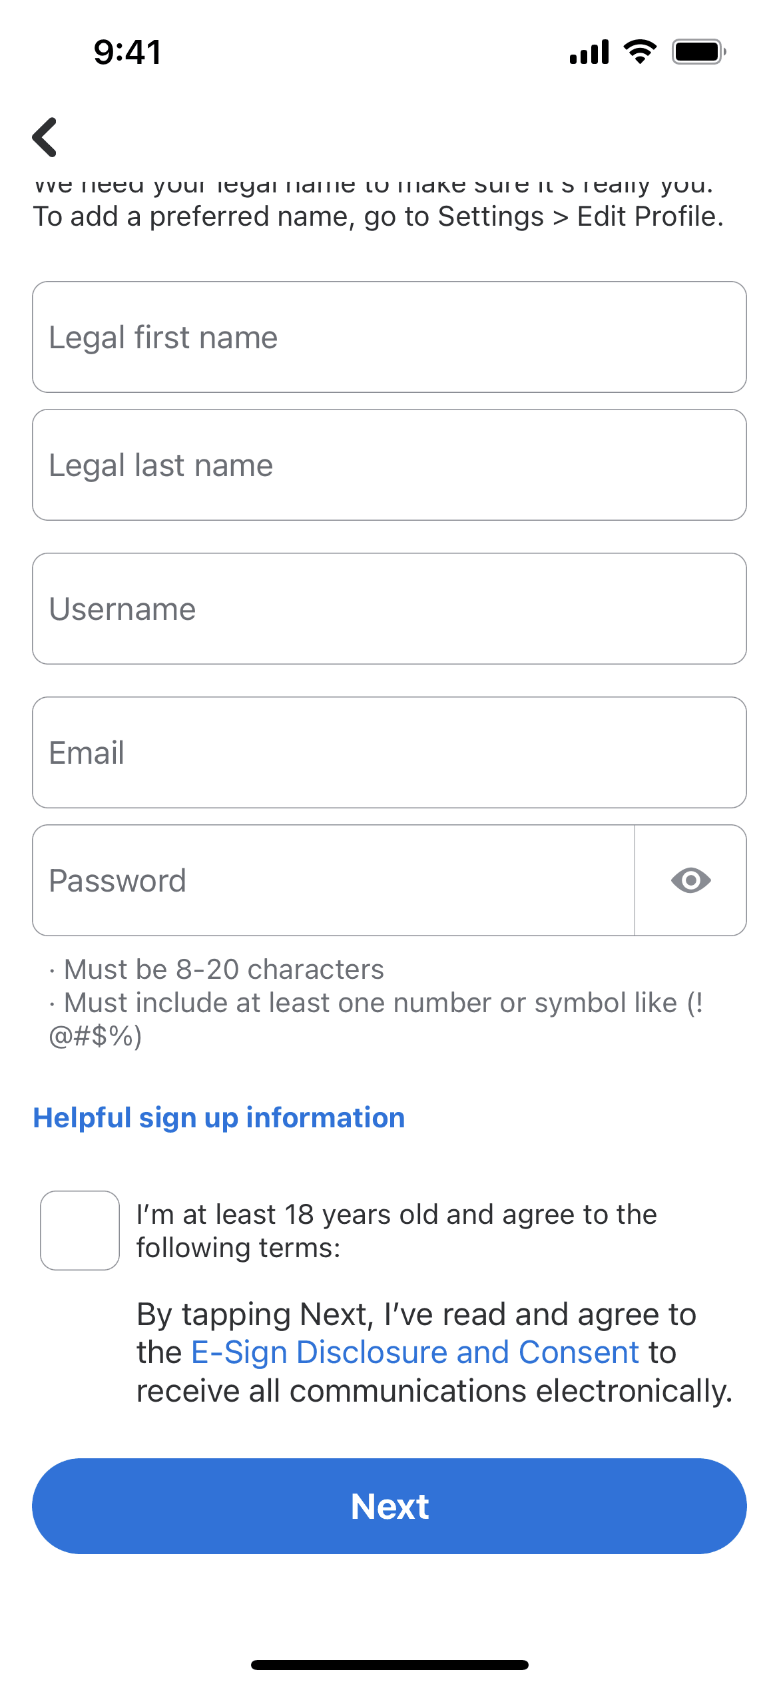779x1686 pixels.
Task: Tap the back arrow icon
Action: point(45,137)
